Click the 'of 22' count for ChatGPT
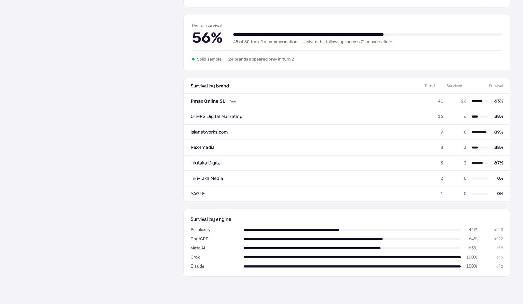This screenshot has height=304, width=523. click(x=498, y=239)
